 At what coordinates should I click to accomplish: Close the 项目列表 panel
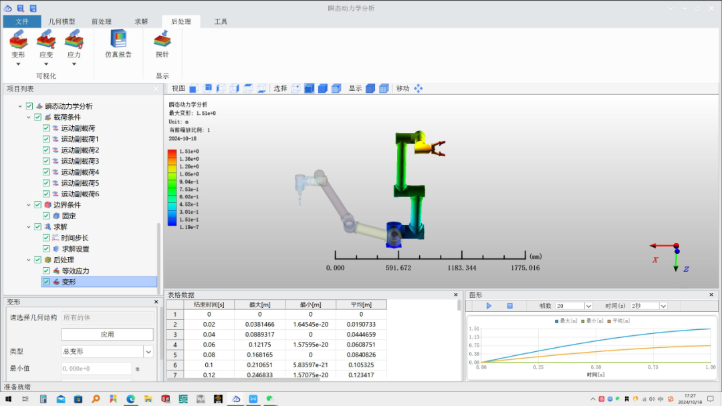point(156,89)
